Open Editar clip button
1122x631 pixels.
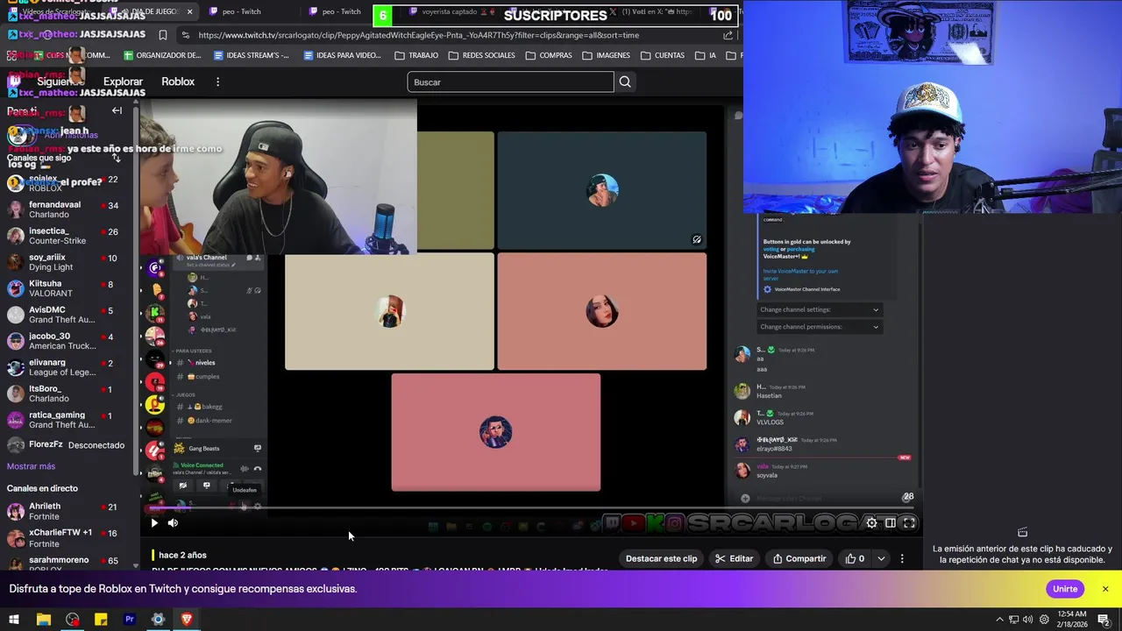click(x=734, y=558)
